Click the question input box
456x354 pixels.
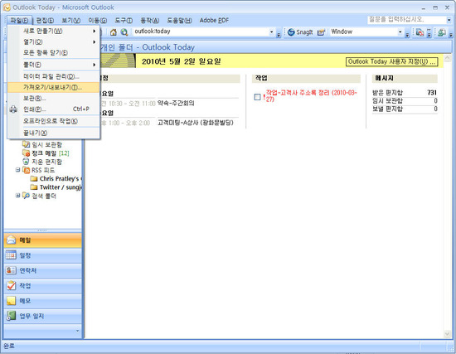(406, 20)
